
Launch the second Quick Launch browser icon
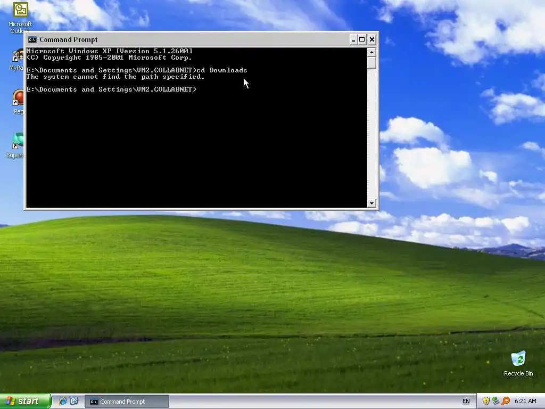[74, 402]
